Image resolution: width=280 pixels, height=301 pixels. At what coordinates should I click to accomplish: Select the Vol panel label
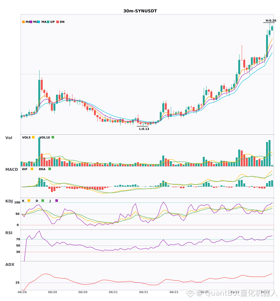(9, 138)
